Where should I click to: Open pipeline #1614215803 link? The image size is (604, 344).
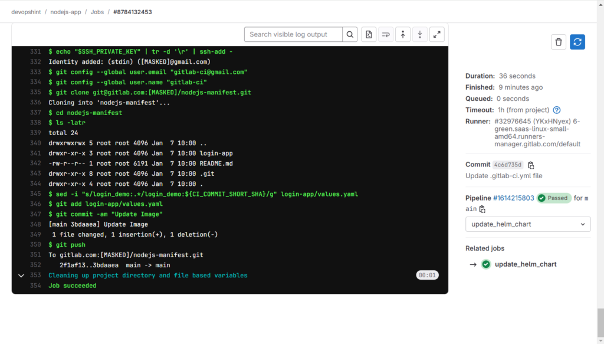[x=514, y=198]
